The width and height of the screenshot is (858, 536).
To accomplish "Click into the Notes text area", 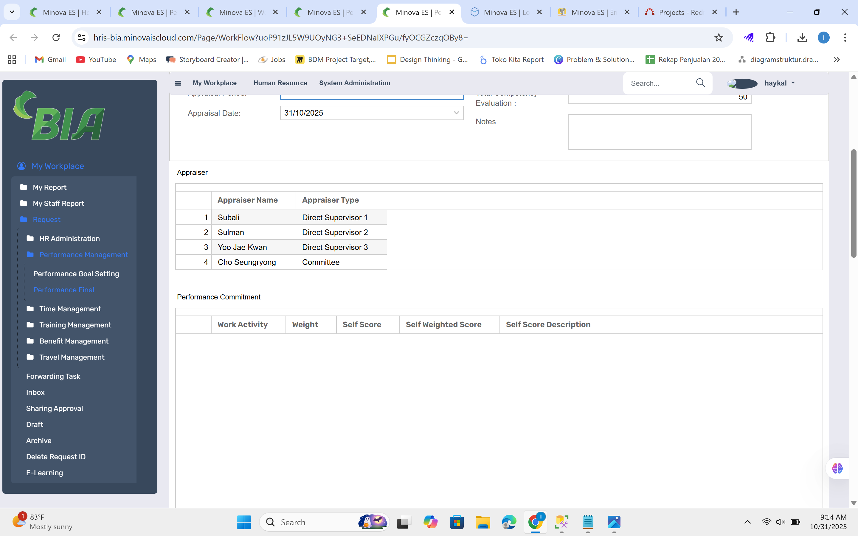I will [660, 132].
